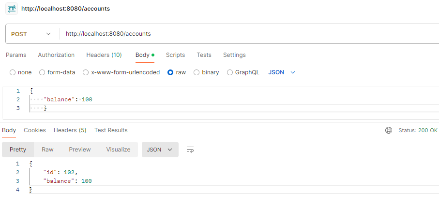Switch to the Params tab
Viewport: 439px width, 220px height.
coord(16,55)
